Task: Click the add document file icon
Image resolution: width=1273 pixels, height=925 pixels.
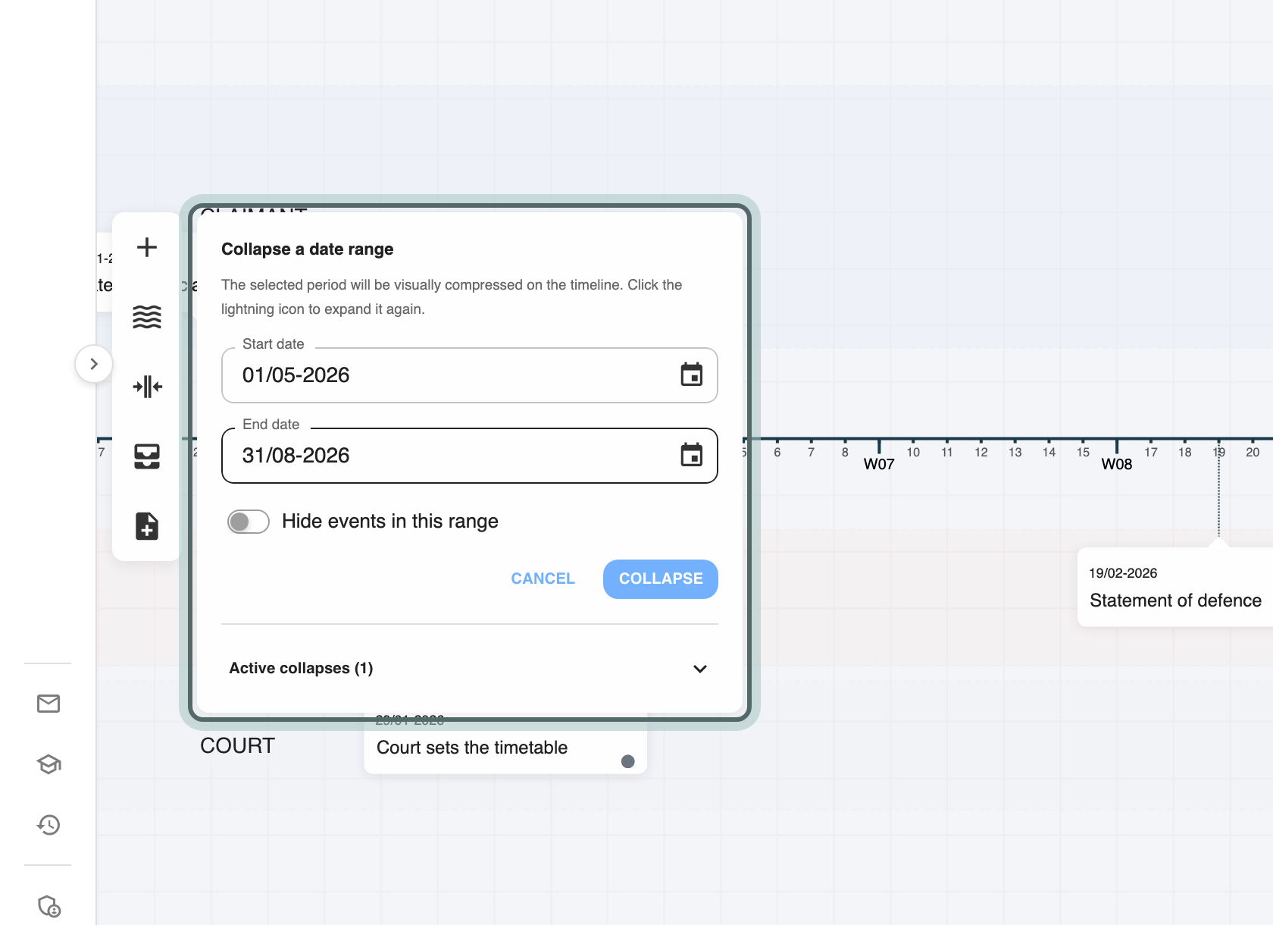Action: point(147,526)
